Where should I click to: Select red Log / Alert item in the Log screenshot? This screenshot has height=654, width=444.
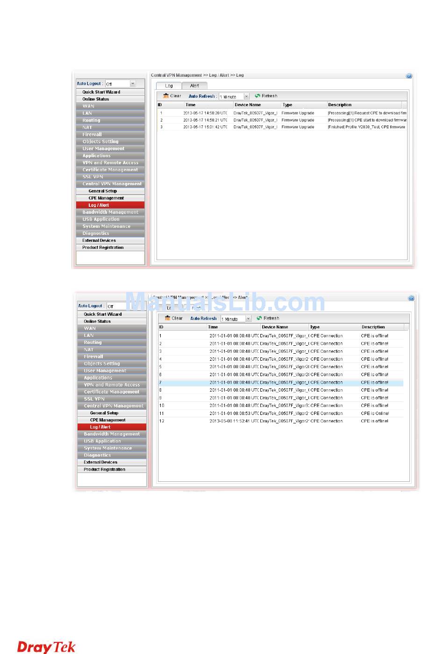pyautogui.click(x=110, y=205)
